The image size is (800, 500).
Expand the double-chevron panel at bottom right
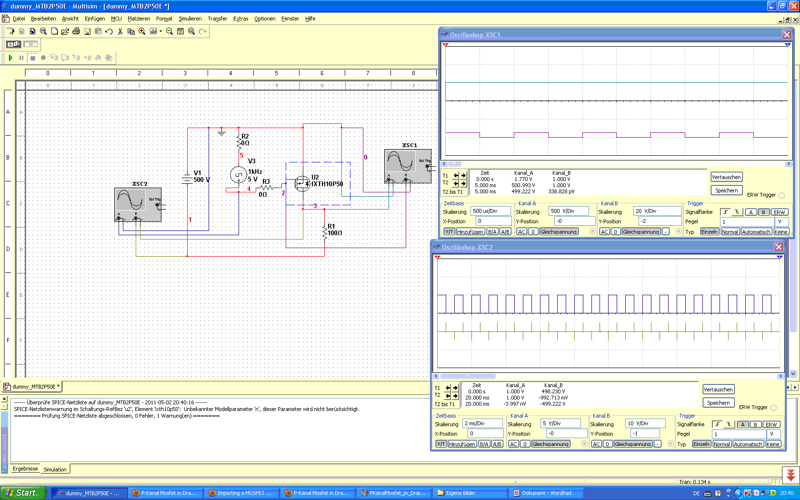click(790, 475)
